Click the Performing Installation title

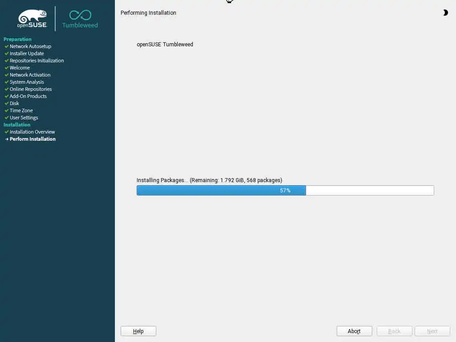[x=148, y=13]
